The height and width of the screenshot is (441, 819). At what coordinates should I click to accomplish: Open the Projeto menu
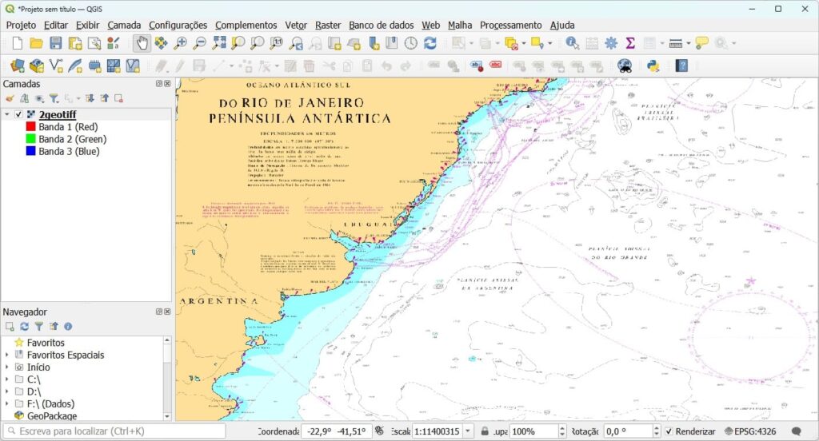tap(21, 25)
